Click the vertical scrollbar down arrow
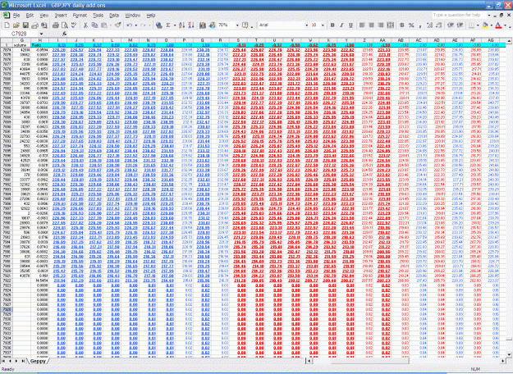The image size is (513, 374). click(509, 354)
